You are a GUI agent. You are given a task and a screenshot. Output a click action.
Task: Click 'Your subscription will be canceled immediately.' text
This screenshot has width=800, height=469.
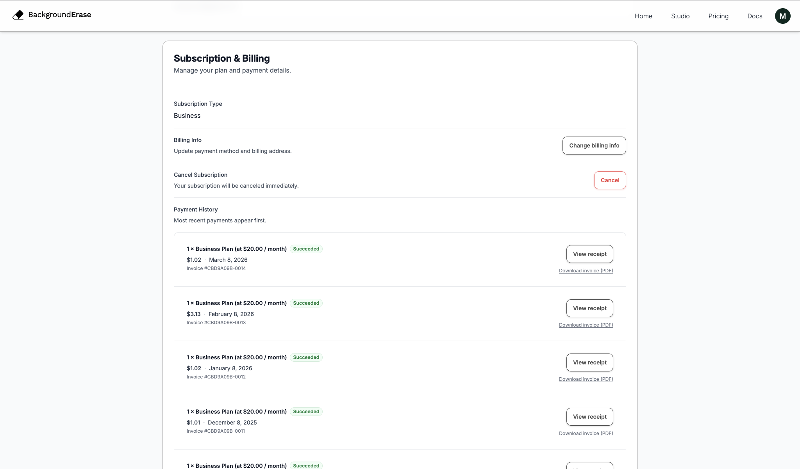click(236, 186)
